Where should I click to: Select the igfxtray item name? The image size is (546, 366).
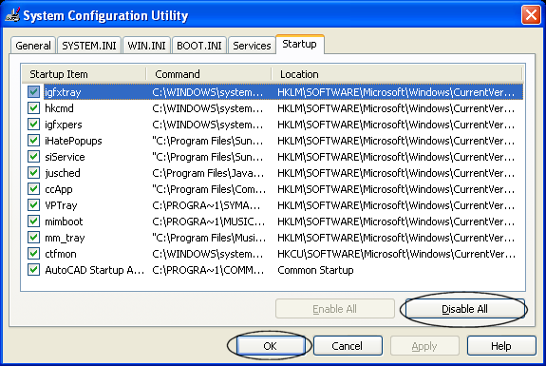coord(63,92)
